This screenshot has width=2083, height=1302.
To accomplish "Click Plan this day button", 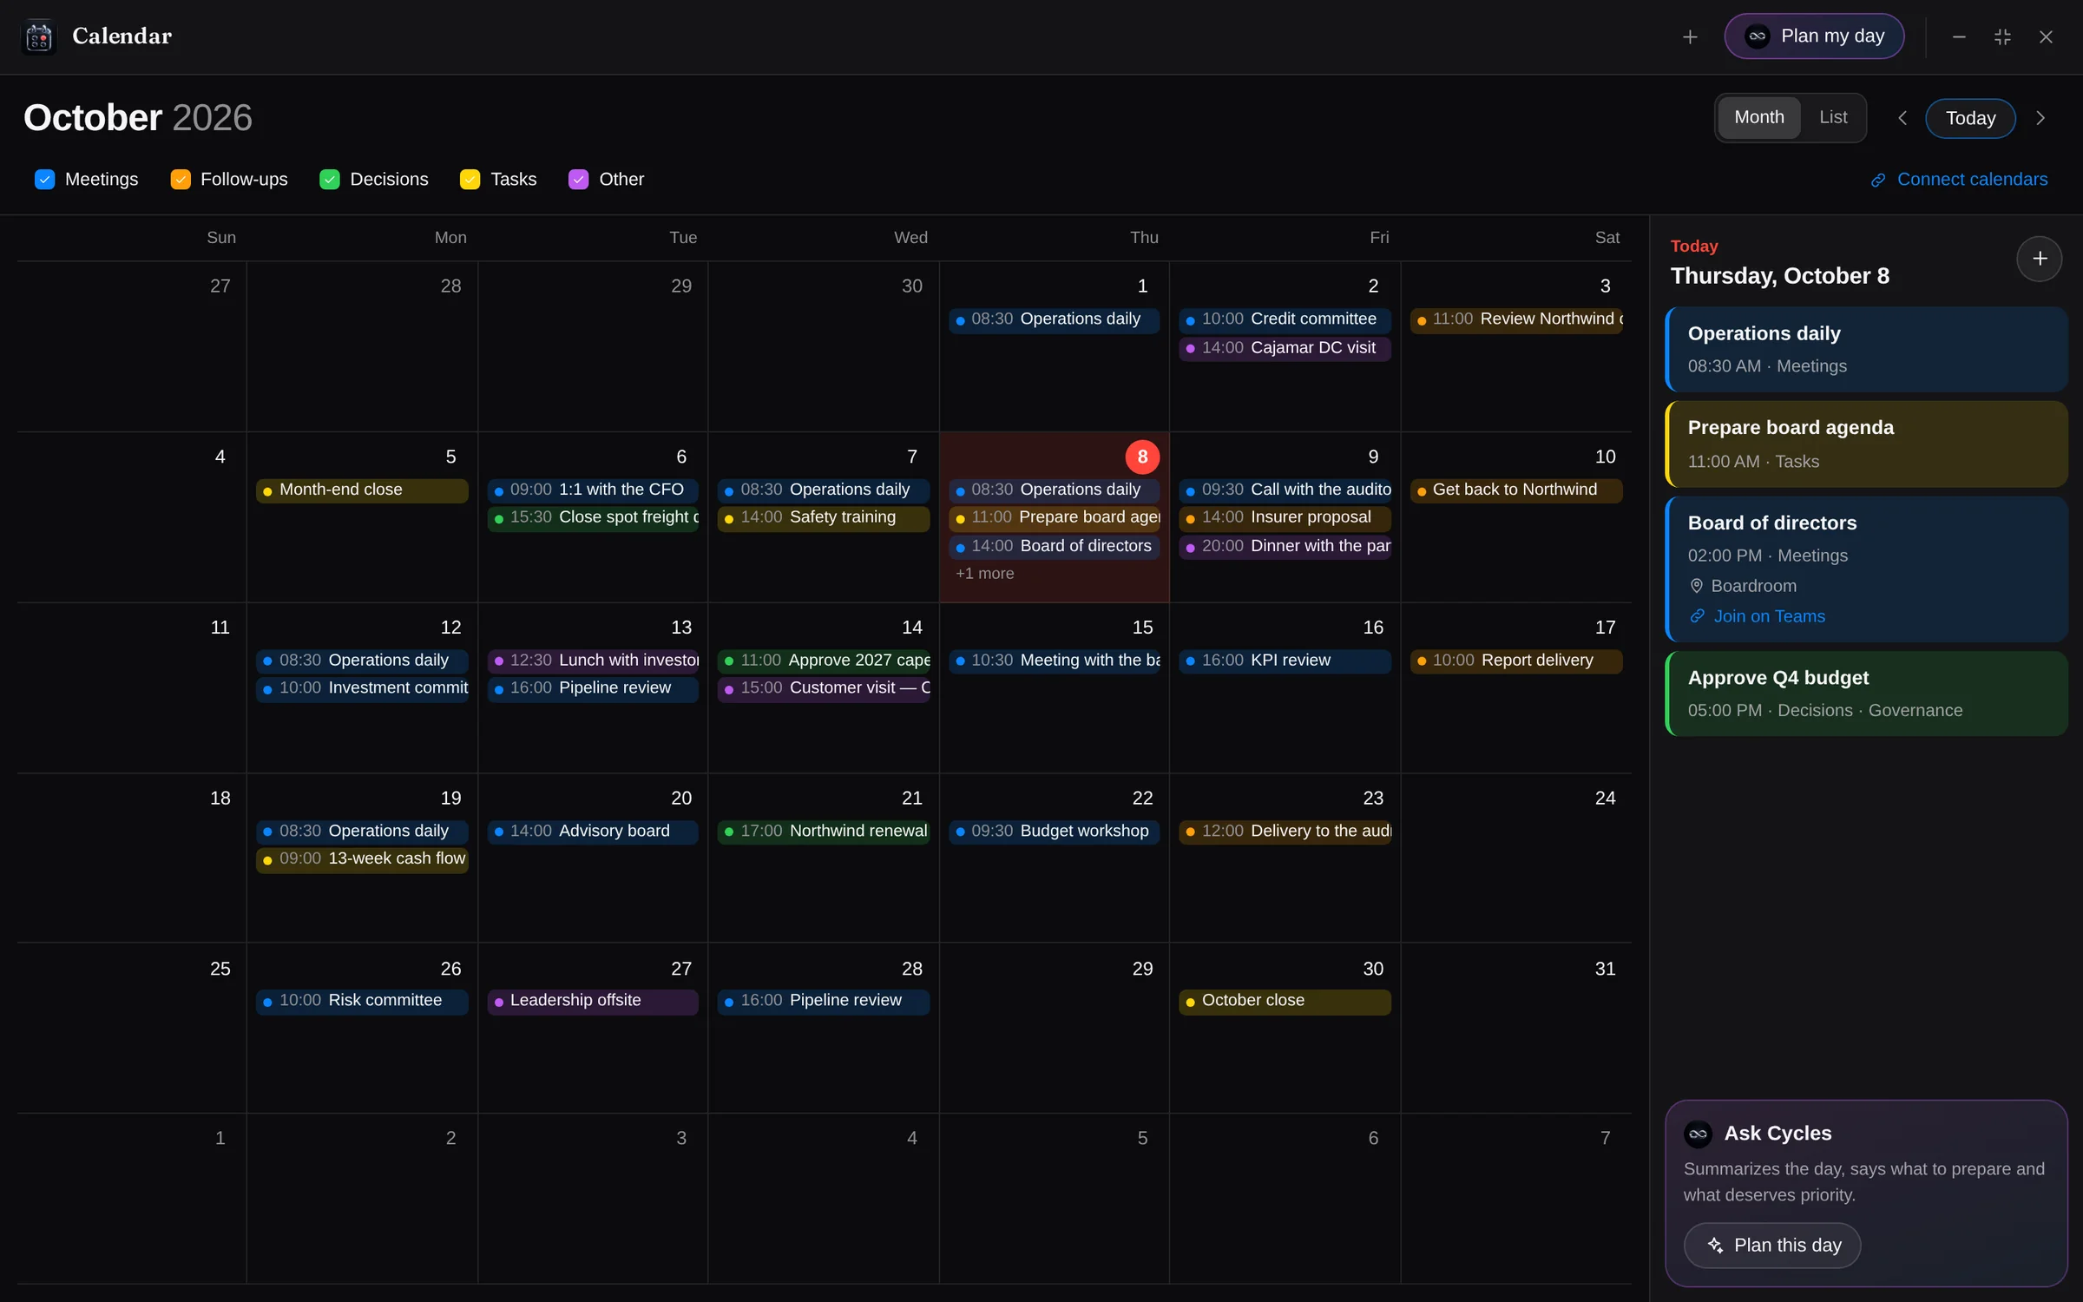I will 1772,1246.
